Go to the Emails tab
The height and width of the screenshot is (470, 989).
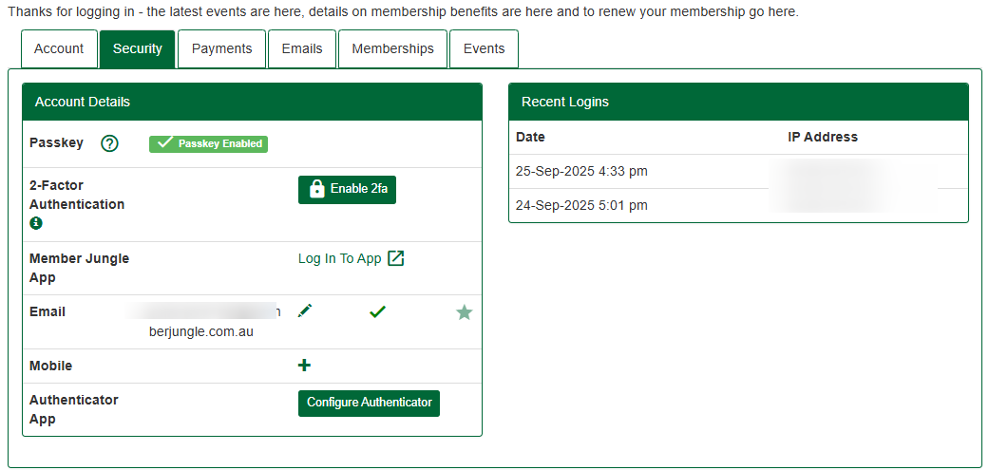[302, 48]
